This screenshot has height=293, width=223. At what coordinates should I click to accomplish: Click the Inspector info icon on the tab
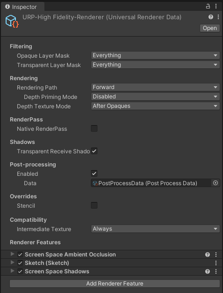(x=7, y=7)
